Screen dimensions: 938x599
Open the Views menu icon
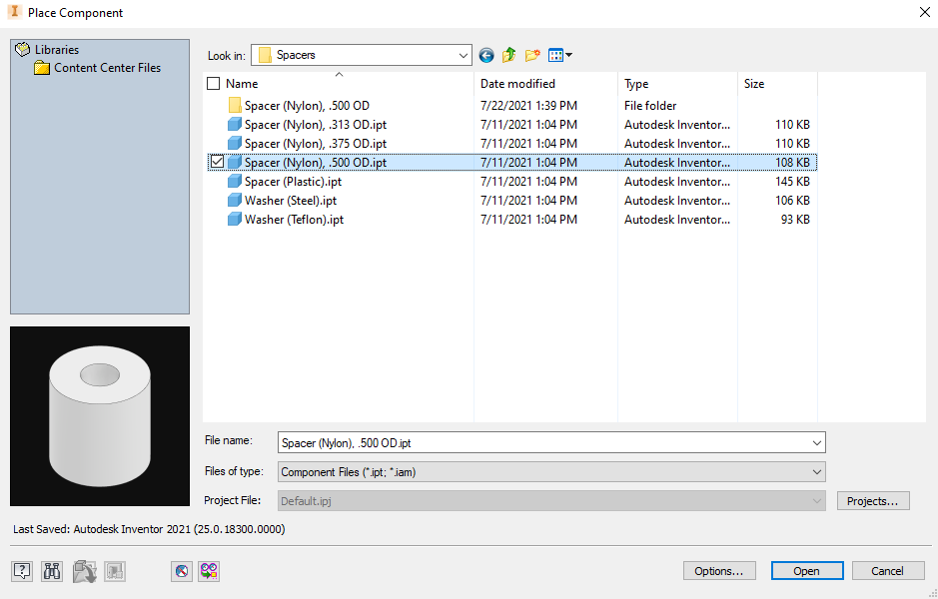(555, 56)
